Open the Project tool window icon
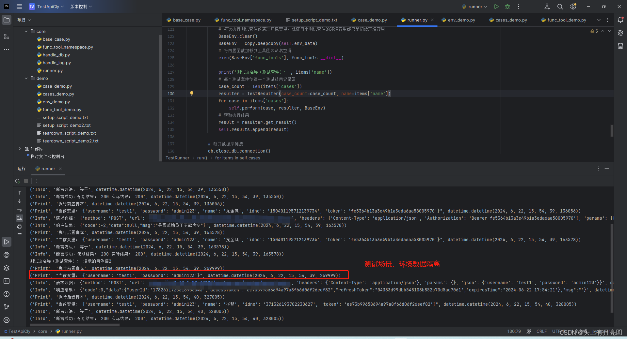This screenshot has width=627, height=339. 7,20
